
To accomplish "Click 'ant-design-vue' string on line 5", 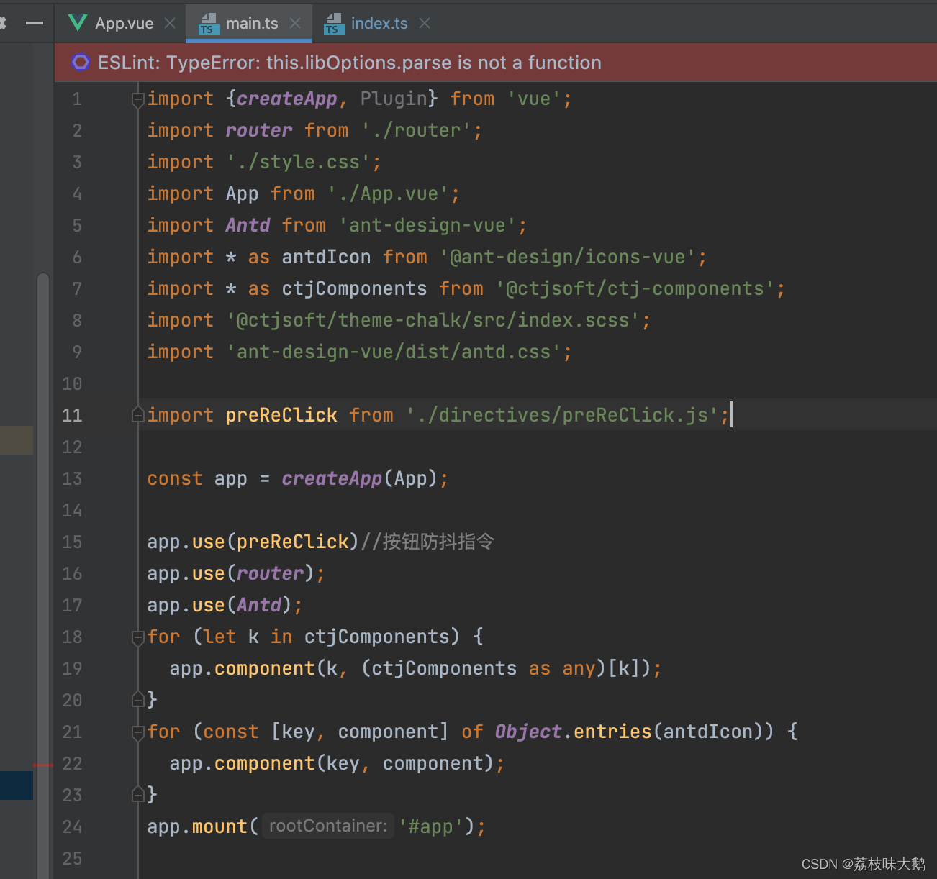I will (x=427, y=225).
